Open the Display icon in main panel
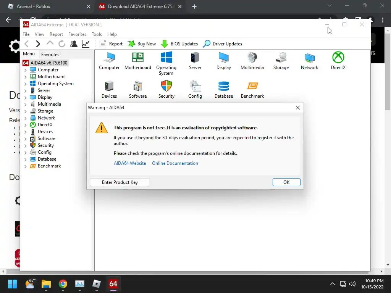 224,61
